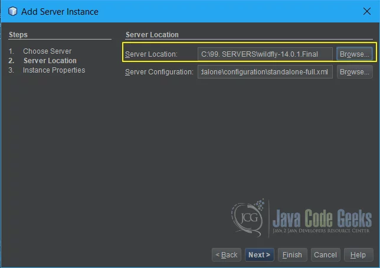Image resolution: width=380 pixels, height=268 pixels.
Task: Click the Browse button for Server Location
Action: coord(354,54)
